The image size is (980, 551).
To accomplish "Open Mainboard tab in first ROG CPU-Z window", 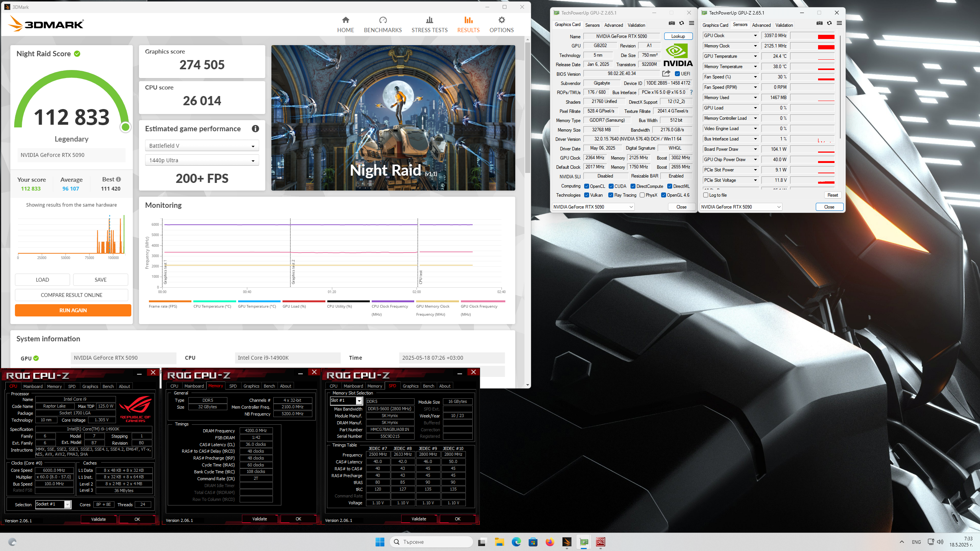I will (33, 386).
